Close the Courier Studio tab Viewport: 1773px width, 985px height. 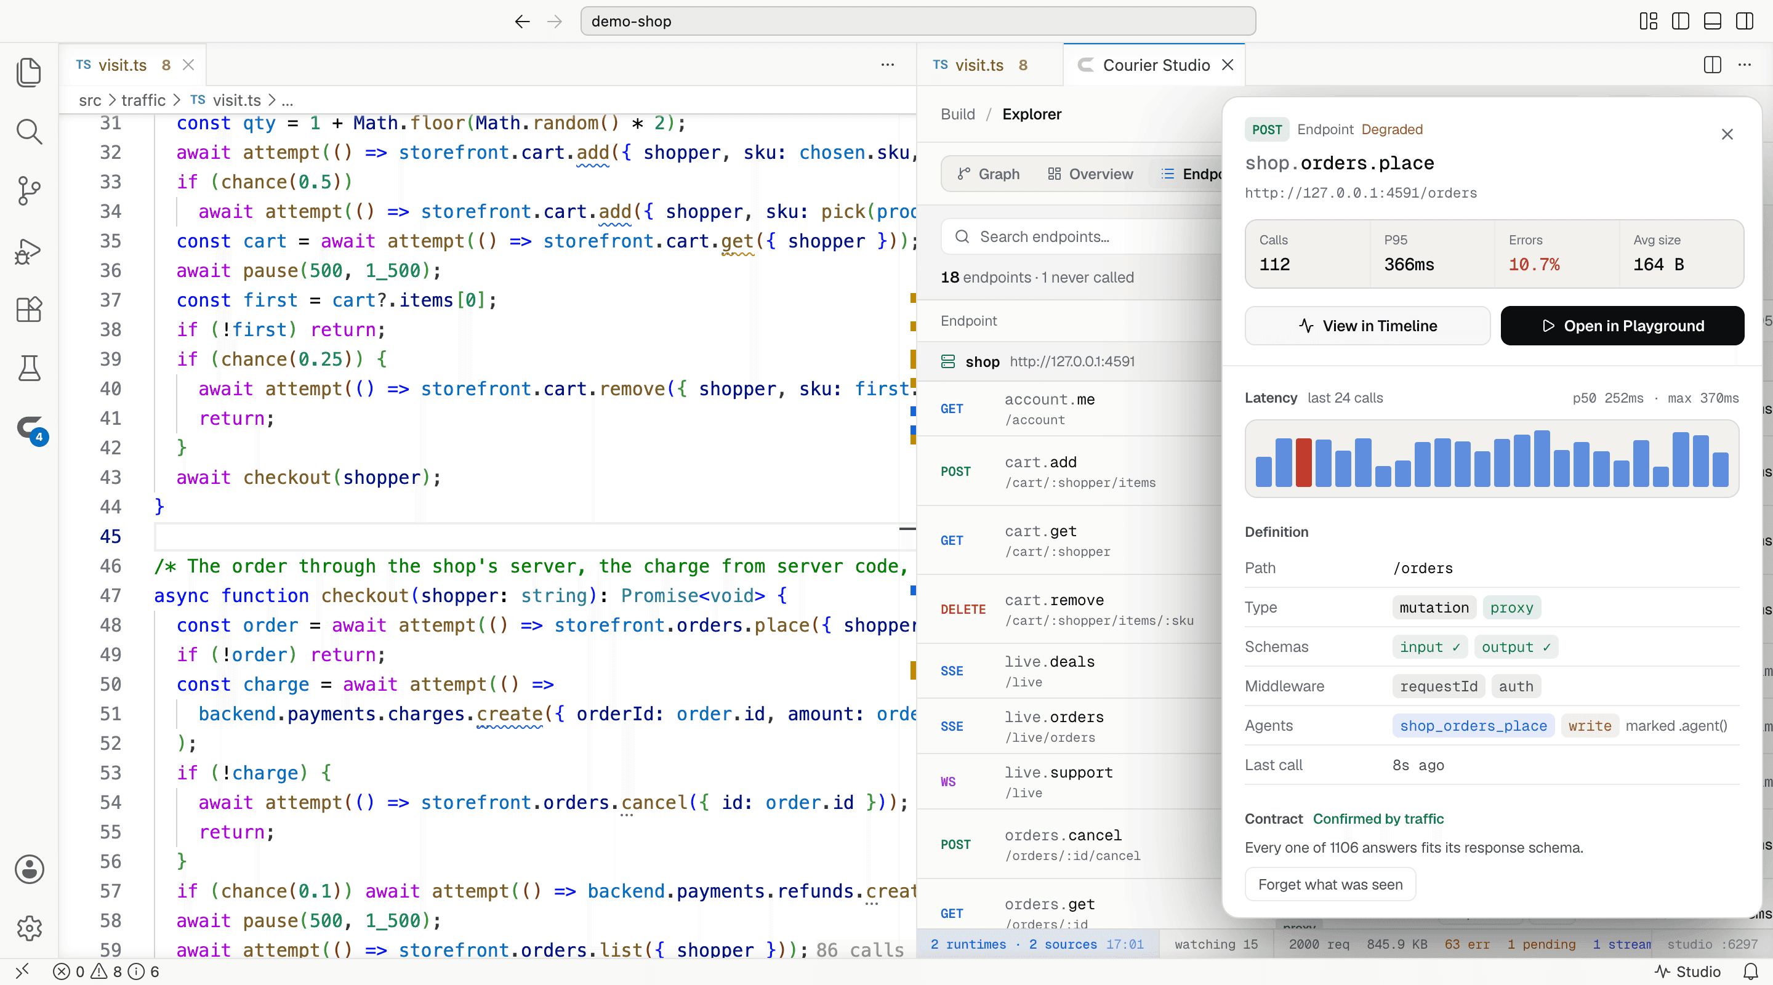click(1227, 65)
